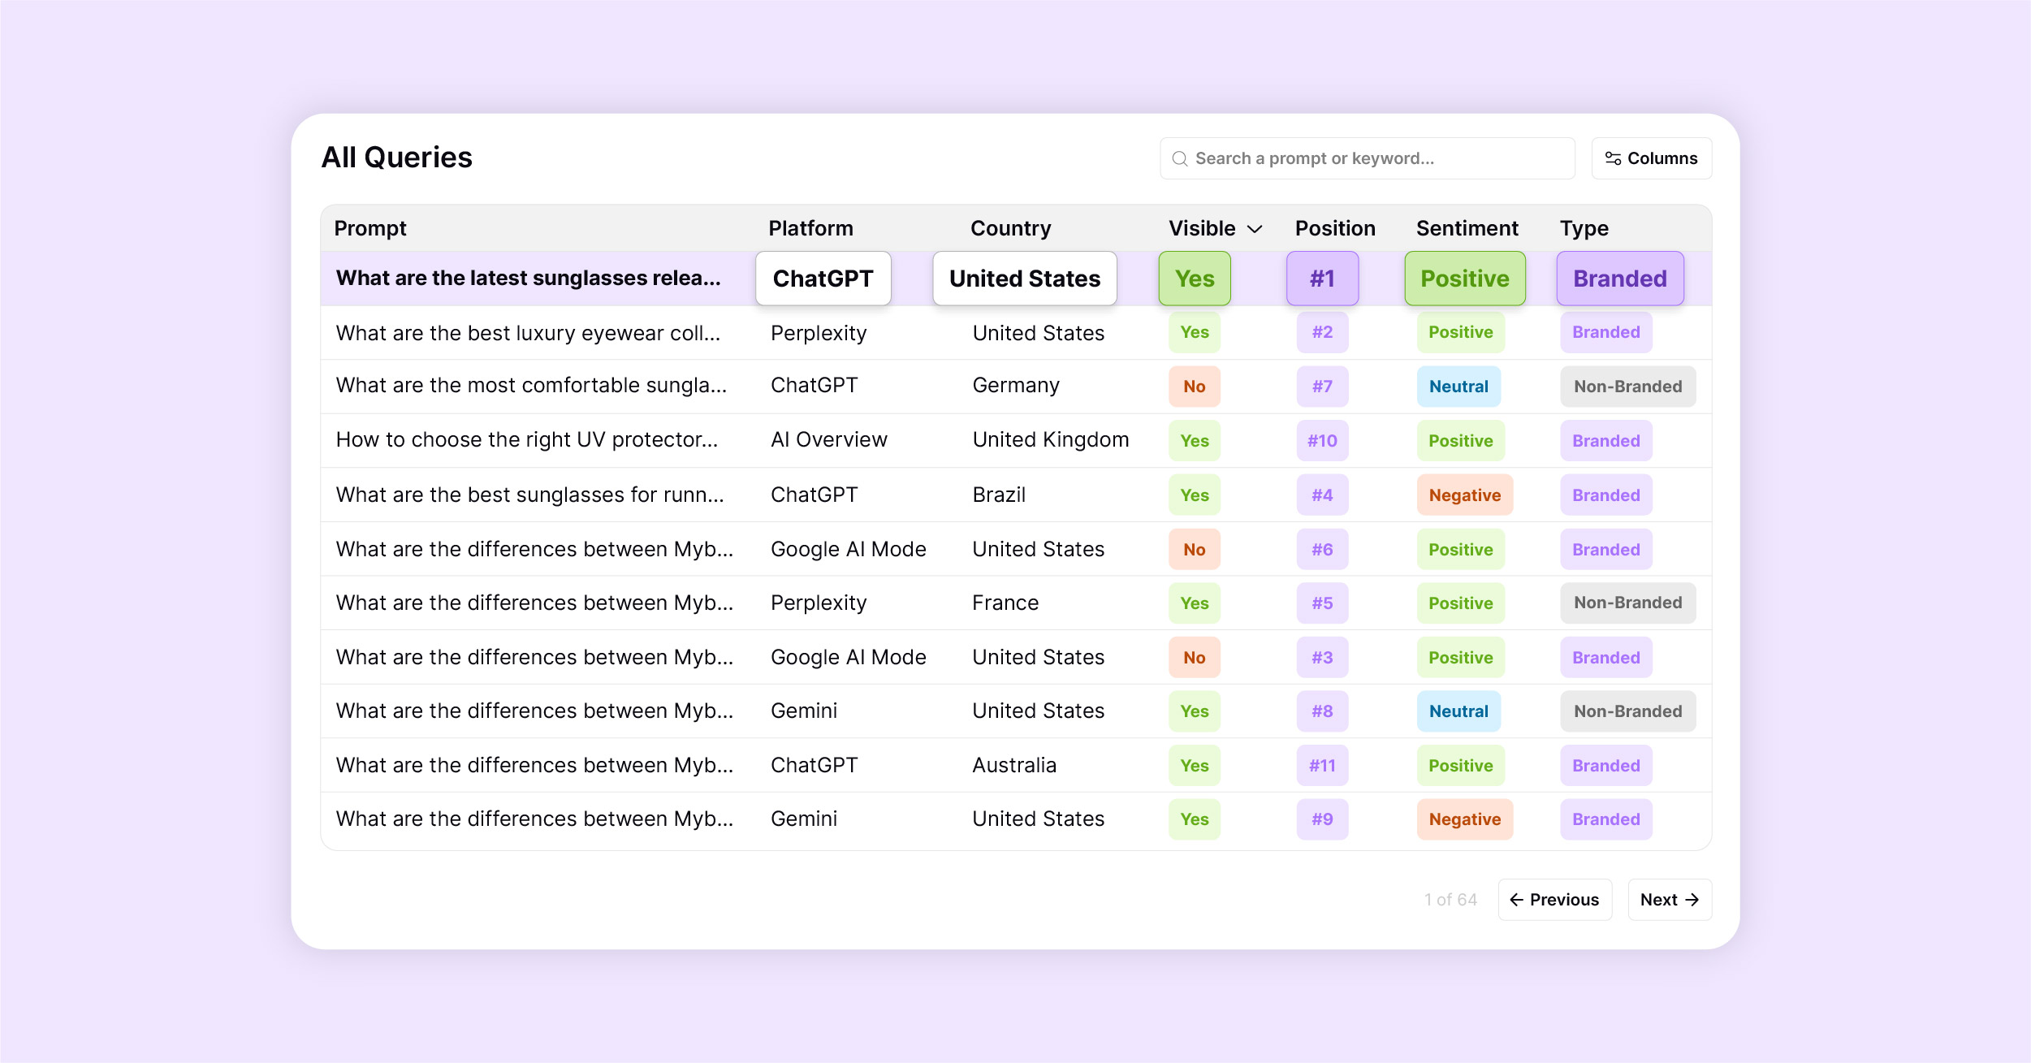
Task: Click the Negative sentiment badge in the Brazil row
Action: (x=1464, y=495)
